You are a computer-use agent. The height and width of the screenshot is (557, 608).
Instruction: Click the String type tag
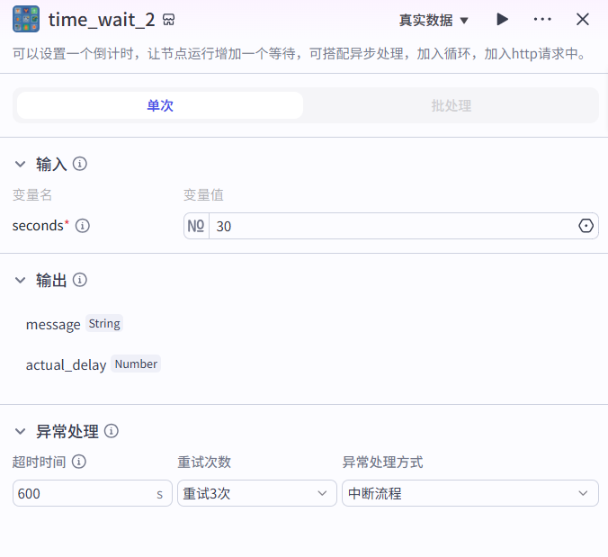click(104, 324)
